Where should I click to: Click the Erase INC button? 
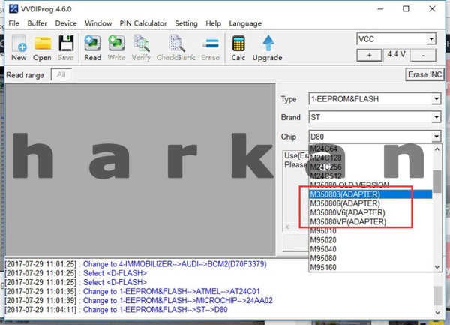[424, 74]
